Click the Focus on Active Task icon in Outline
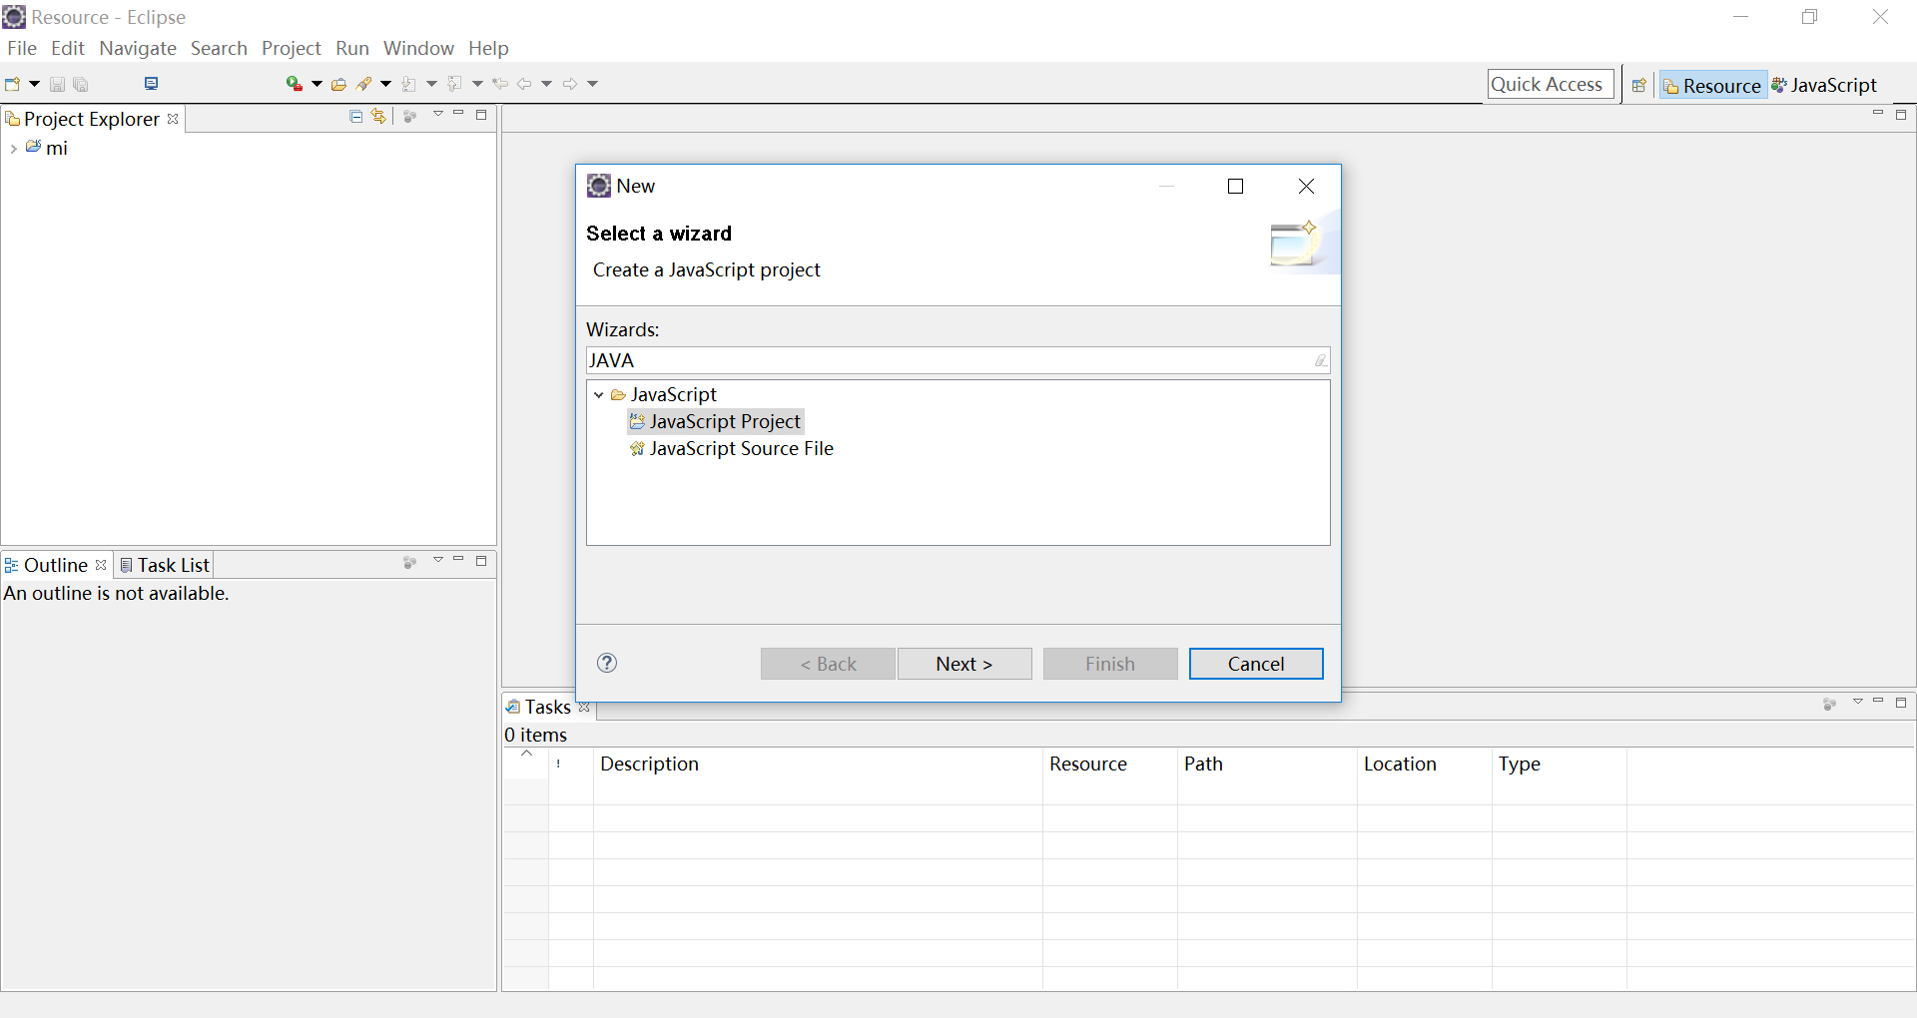 [x=409, y=563]
